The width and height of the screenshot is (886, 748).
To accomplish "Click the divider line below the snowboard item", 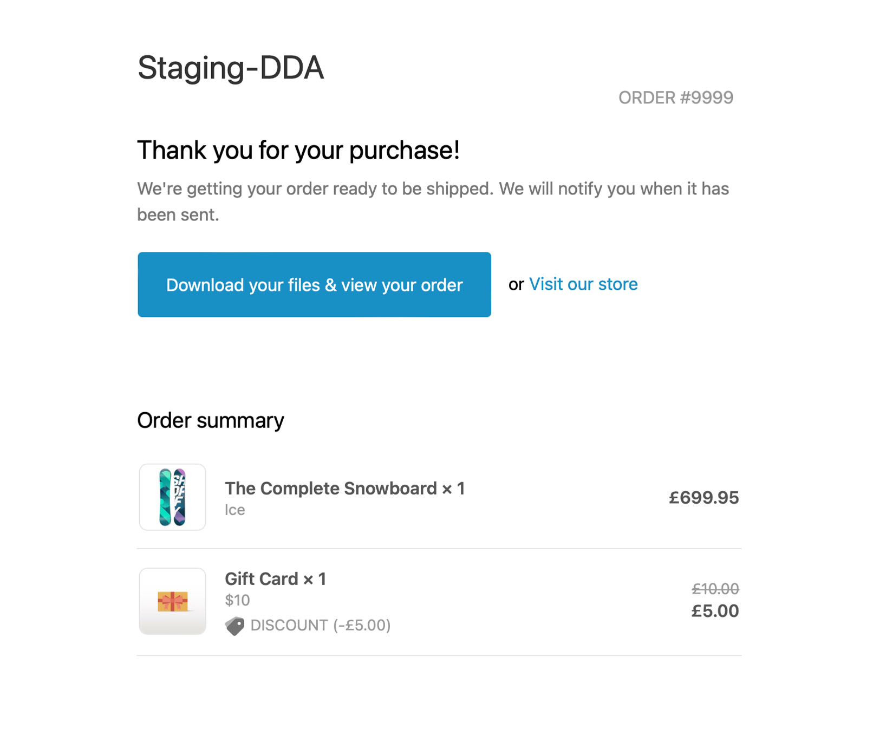I will pyautogui.click(x=439, y=549).
